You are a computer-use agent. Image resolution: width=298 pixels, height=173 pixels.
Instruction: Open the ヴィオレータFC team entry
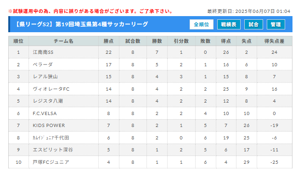click(x=51, y=89)
